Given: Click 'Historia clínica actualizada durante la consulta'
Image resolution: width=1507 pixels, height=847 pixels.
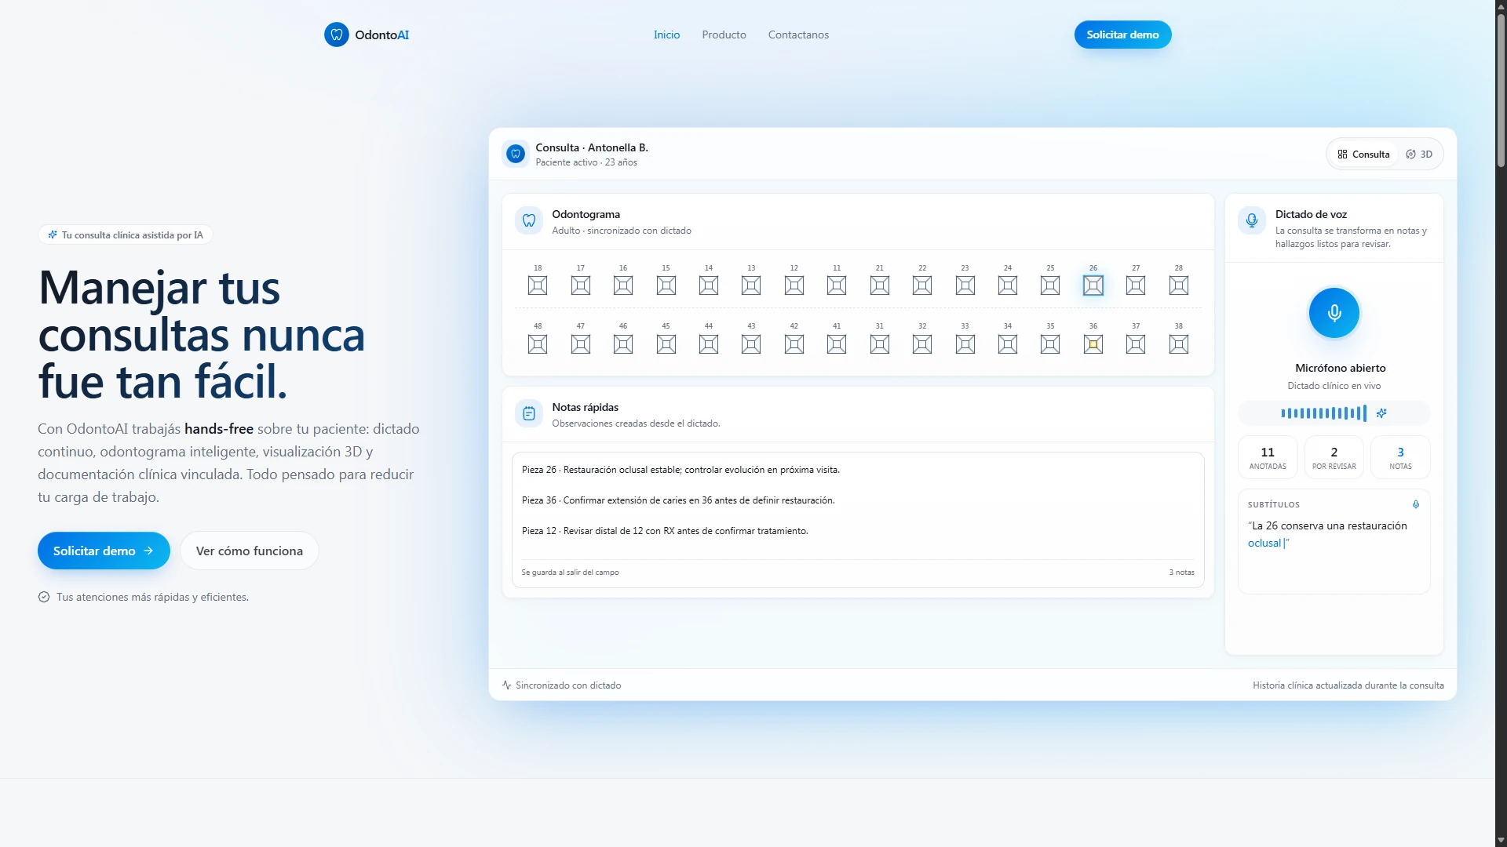Looking at the screenshot, I should coord(1348,685).
